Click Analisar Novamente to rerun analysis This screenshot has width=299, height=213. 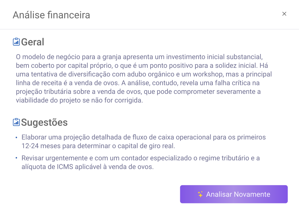point(234,194)
